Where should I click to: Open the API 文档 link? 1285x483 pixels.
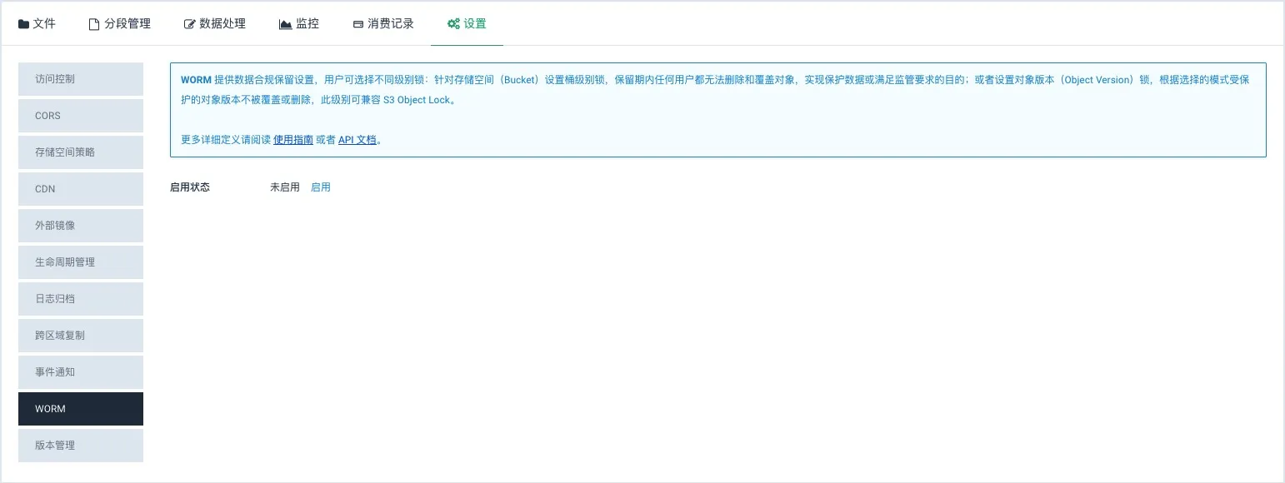(357, 140)
